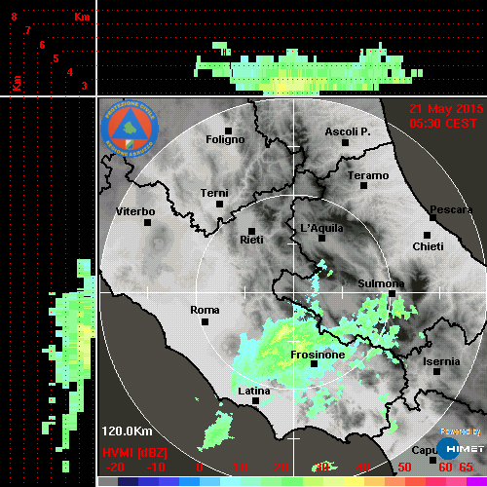Click the Protezione Civile Abruzzo logo
Viewport: 487px width, 487px height.
point(130,129)
